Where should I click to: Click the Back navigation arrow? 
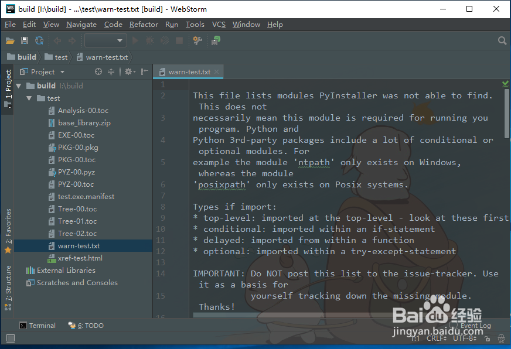point(57,40)
